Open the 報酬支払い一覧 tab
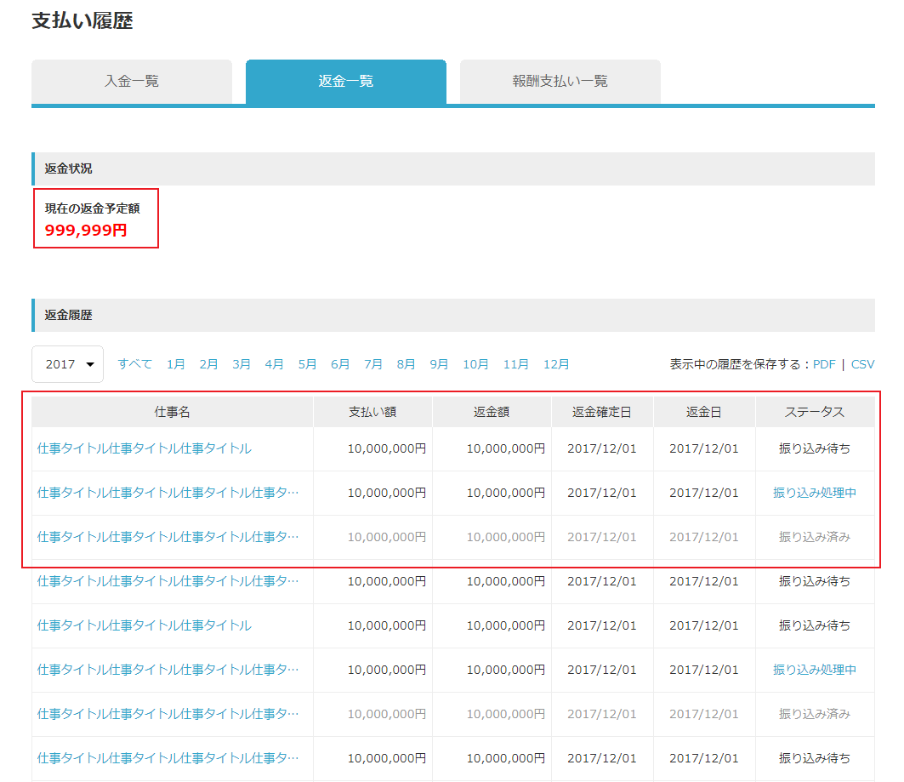The image size is (904, 782). pos(560,82)
